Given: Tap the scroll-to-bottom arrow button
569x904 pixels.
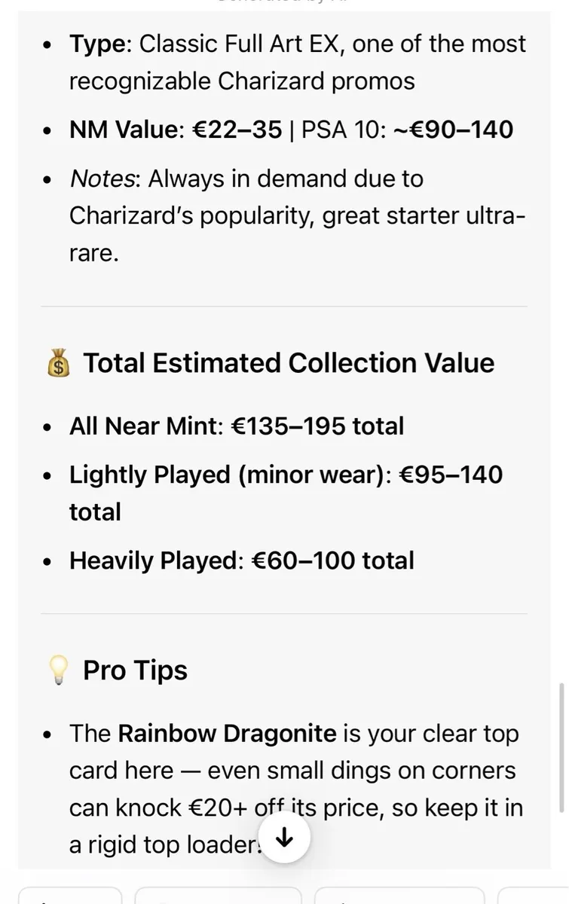Looking at the screenshot, I should (x=285, y=837).
